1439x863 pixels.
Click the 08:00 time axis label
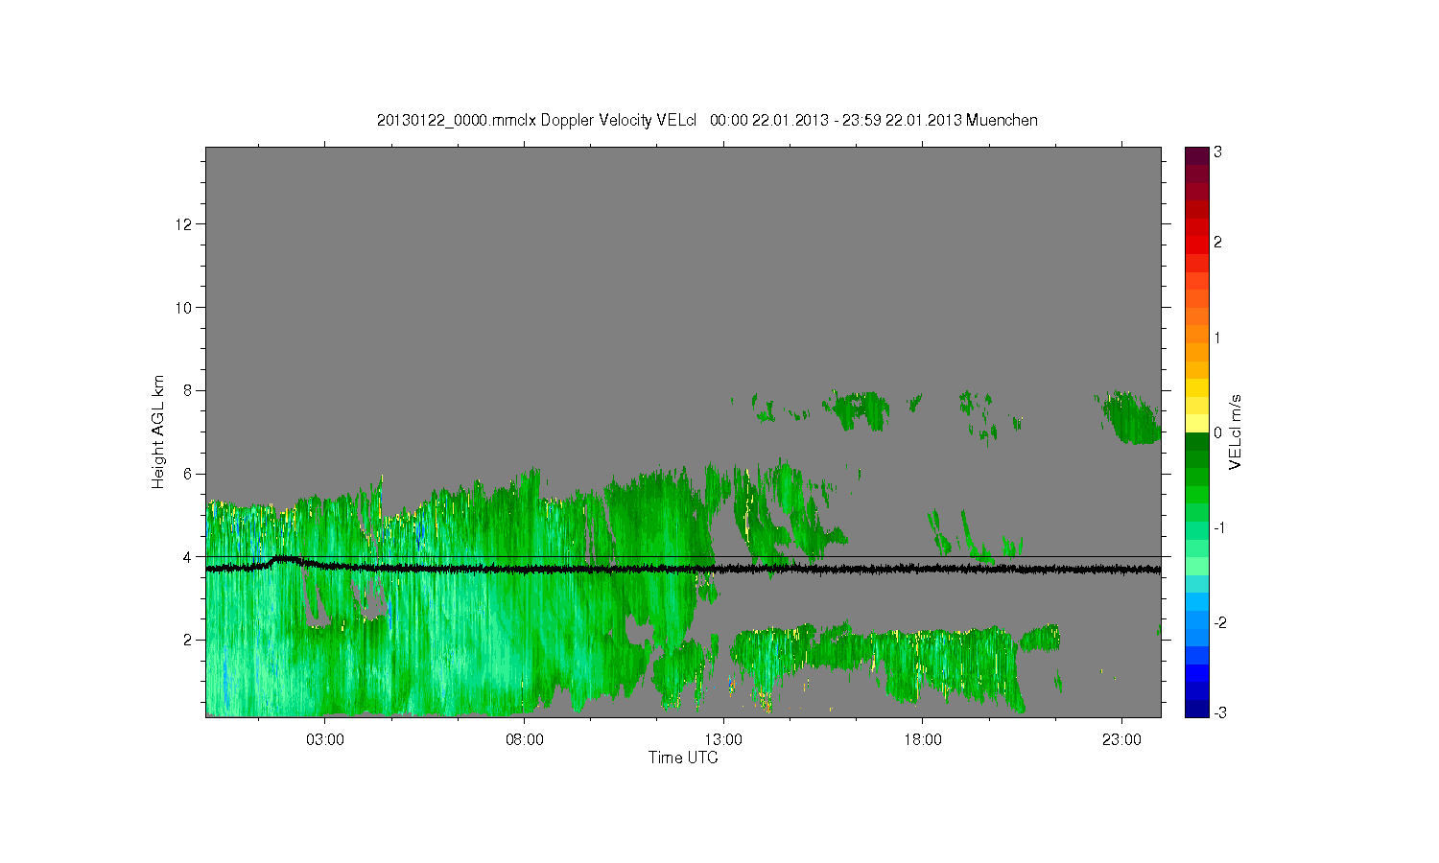tap(525, 740)
